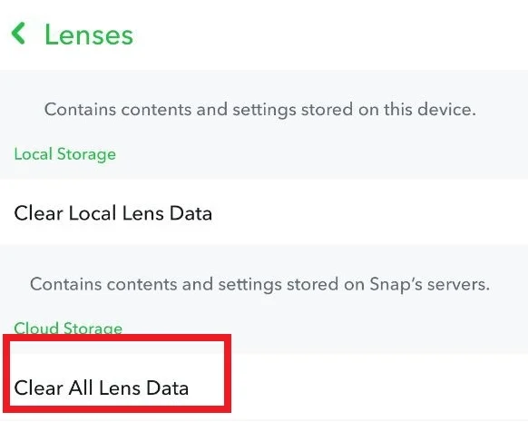Click the Cloud Storage section header

tap(68, 328)
